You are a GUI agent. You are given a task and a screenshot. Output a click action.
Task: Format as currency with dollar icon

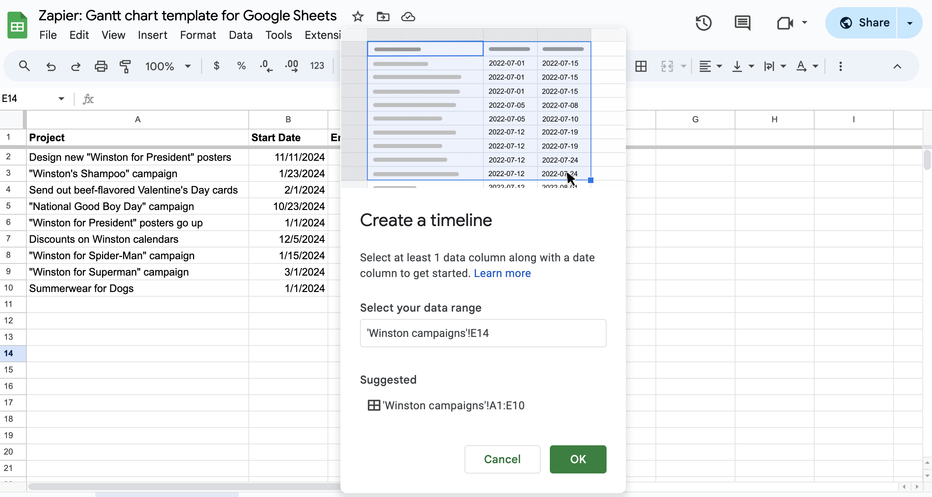(216, 66)
